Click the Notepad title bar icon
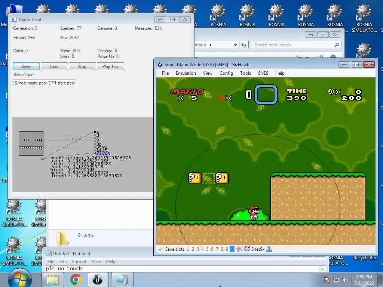The height and width of the screenshot is (287, 383). tap(49, 254)
